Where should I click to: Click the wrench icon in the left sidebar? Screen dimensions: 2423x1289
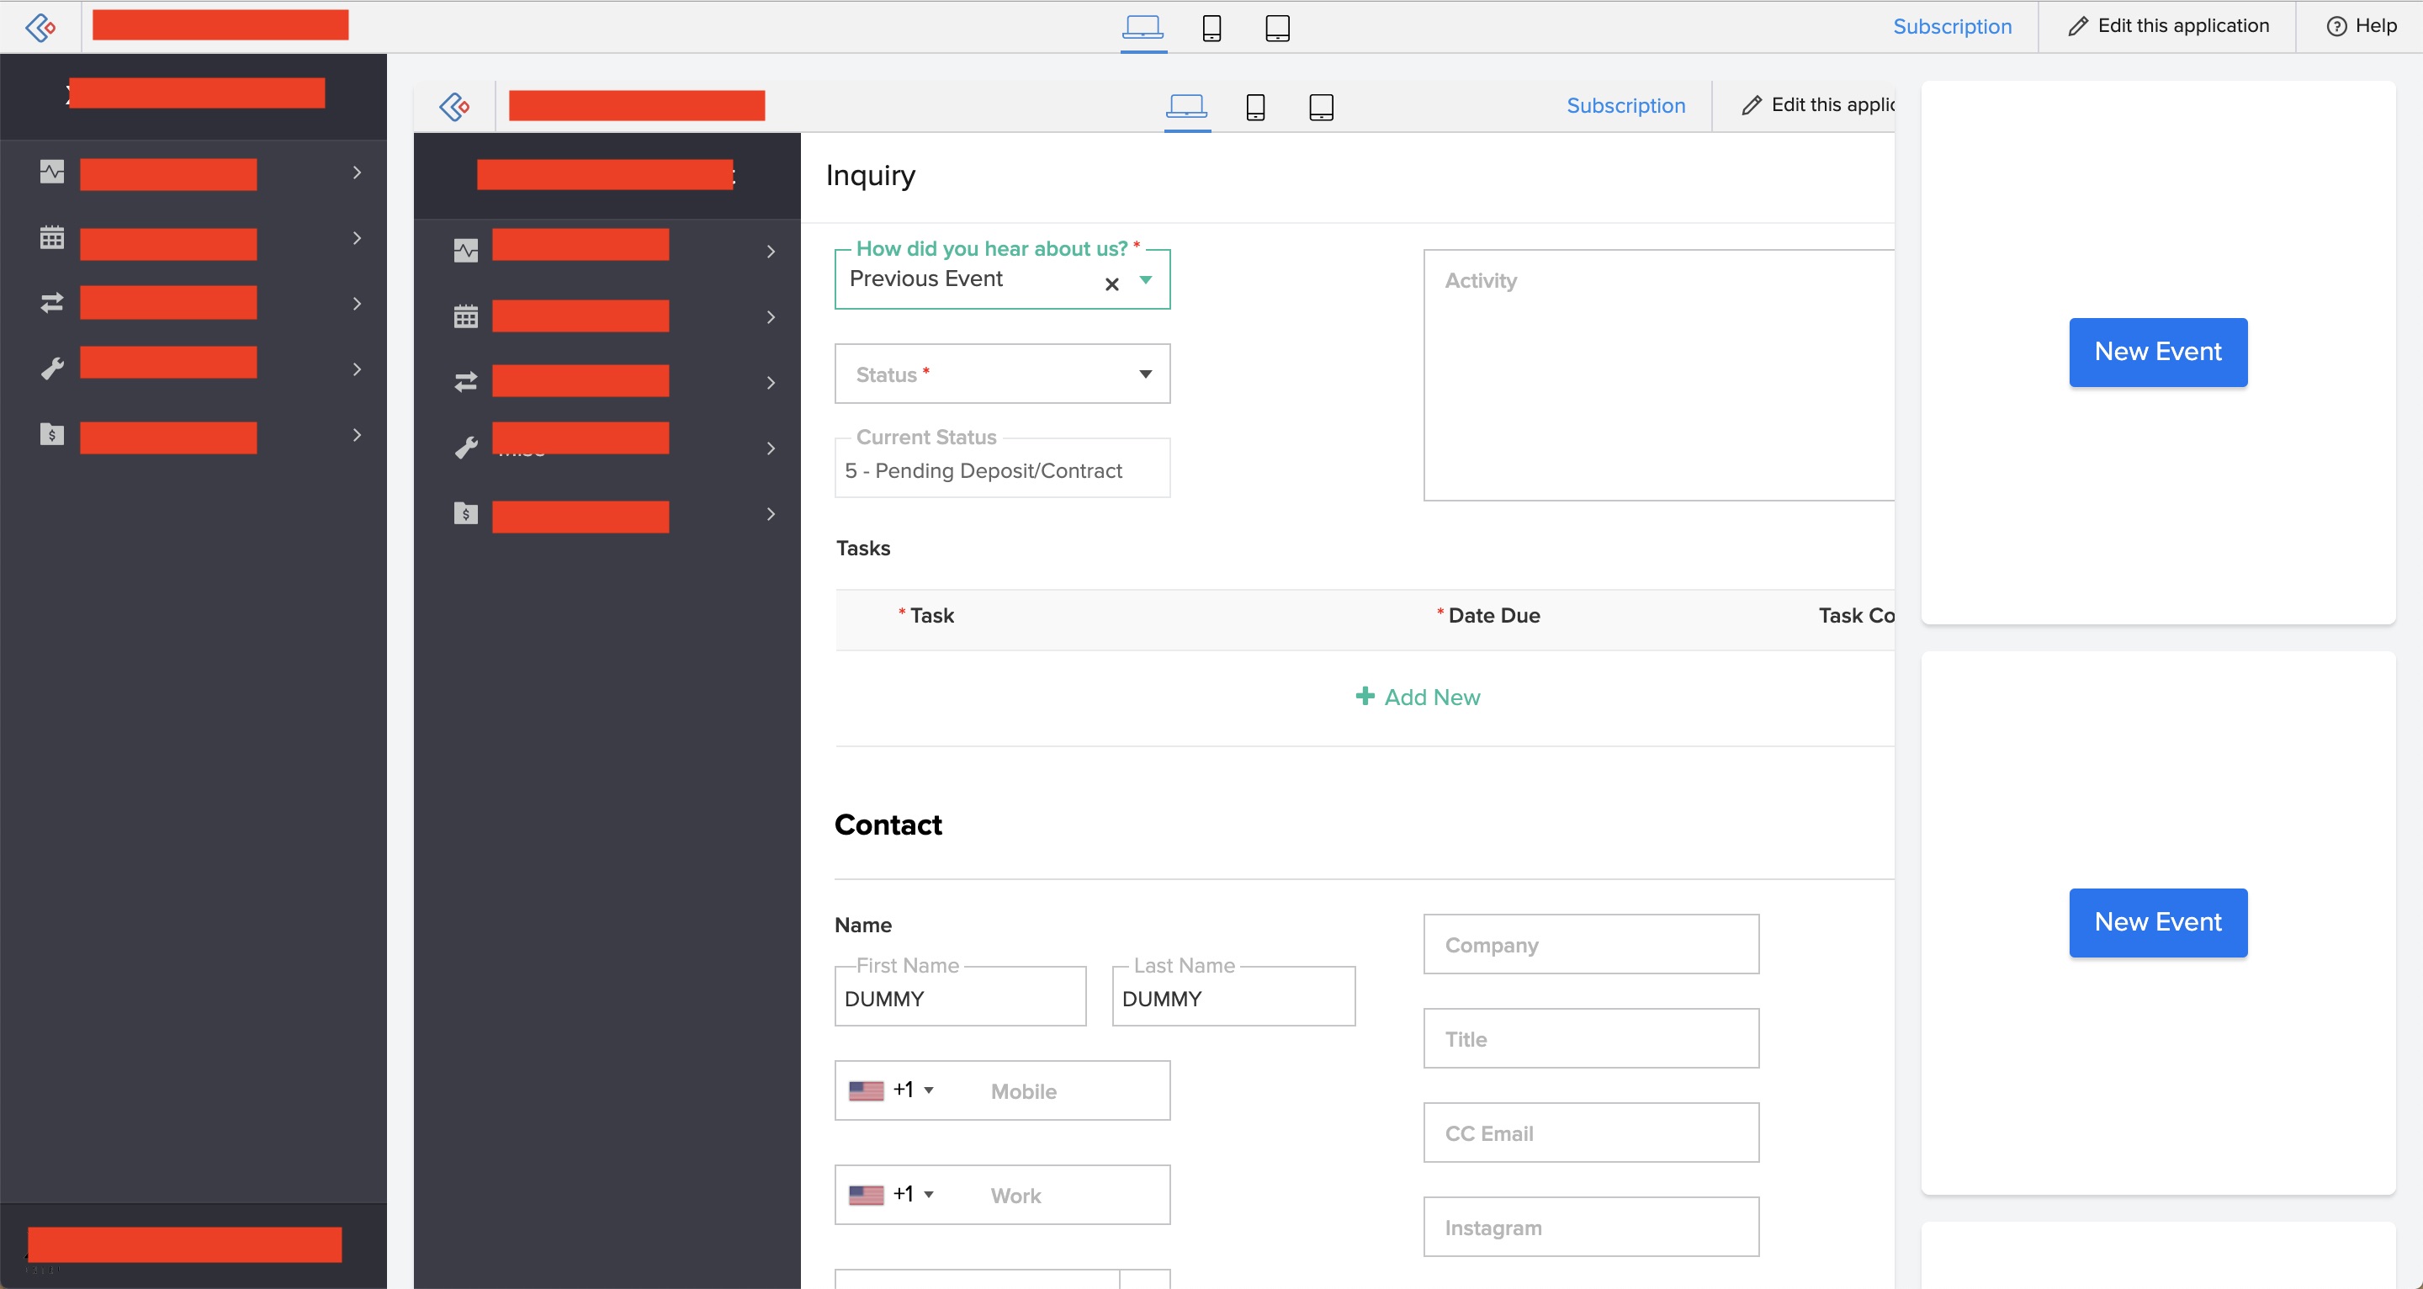51,369
